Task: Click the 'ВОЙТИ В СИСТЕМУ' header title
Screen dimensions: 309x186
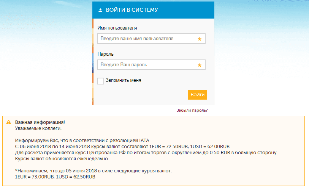Action: 132,10
